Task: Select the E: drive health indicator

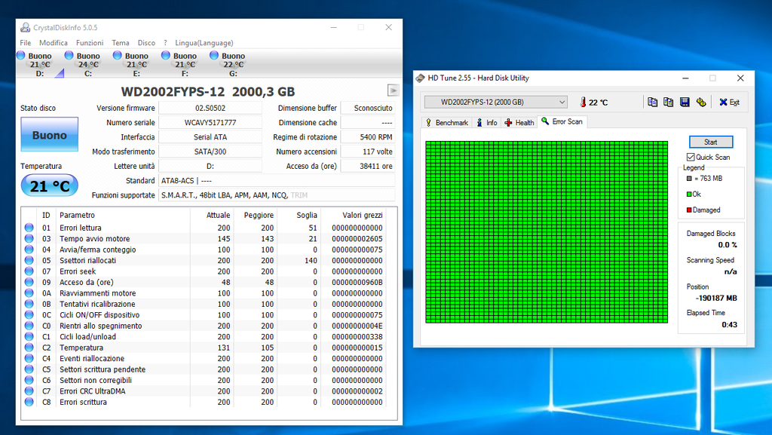Action: tap(118, 56)
